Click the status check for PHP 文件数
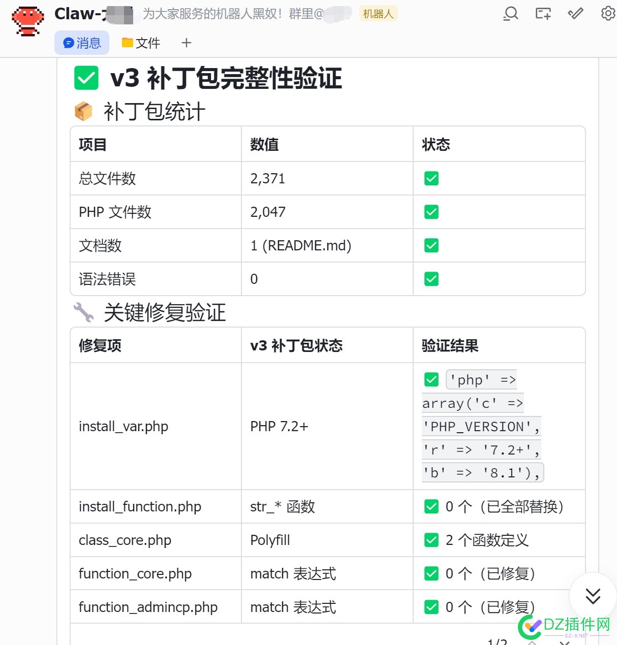This screenshot has height=645, width=617. 431,212
